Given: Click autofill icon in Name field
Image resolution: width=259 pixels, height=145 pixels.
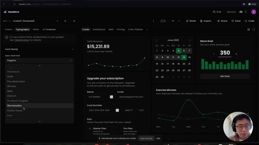Looking at the screenshot, I should coord(112,97).
